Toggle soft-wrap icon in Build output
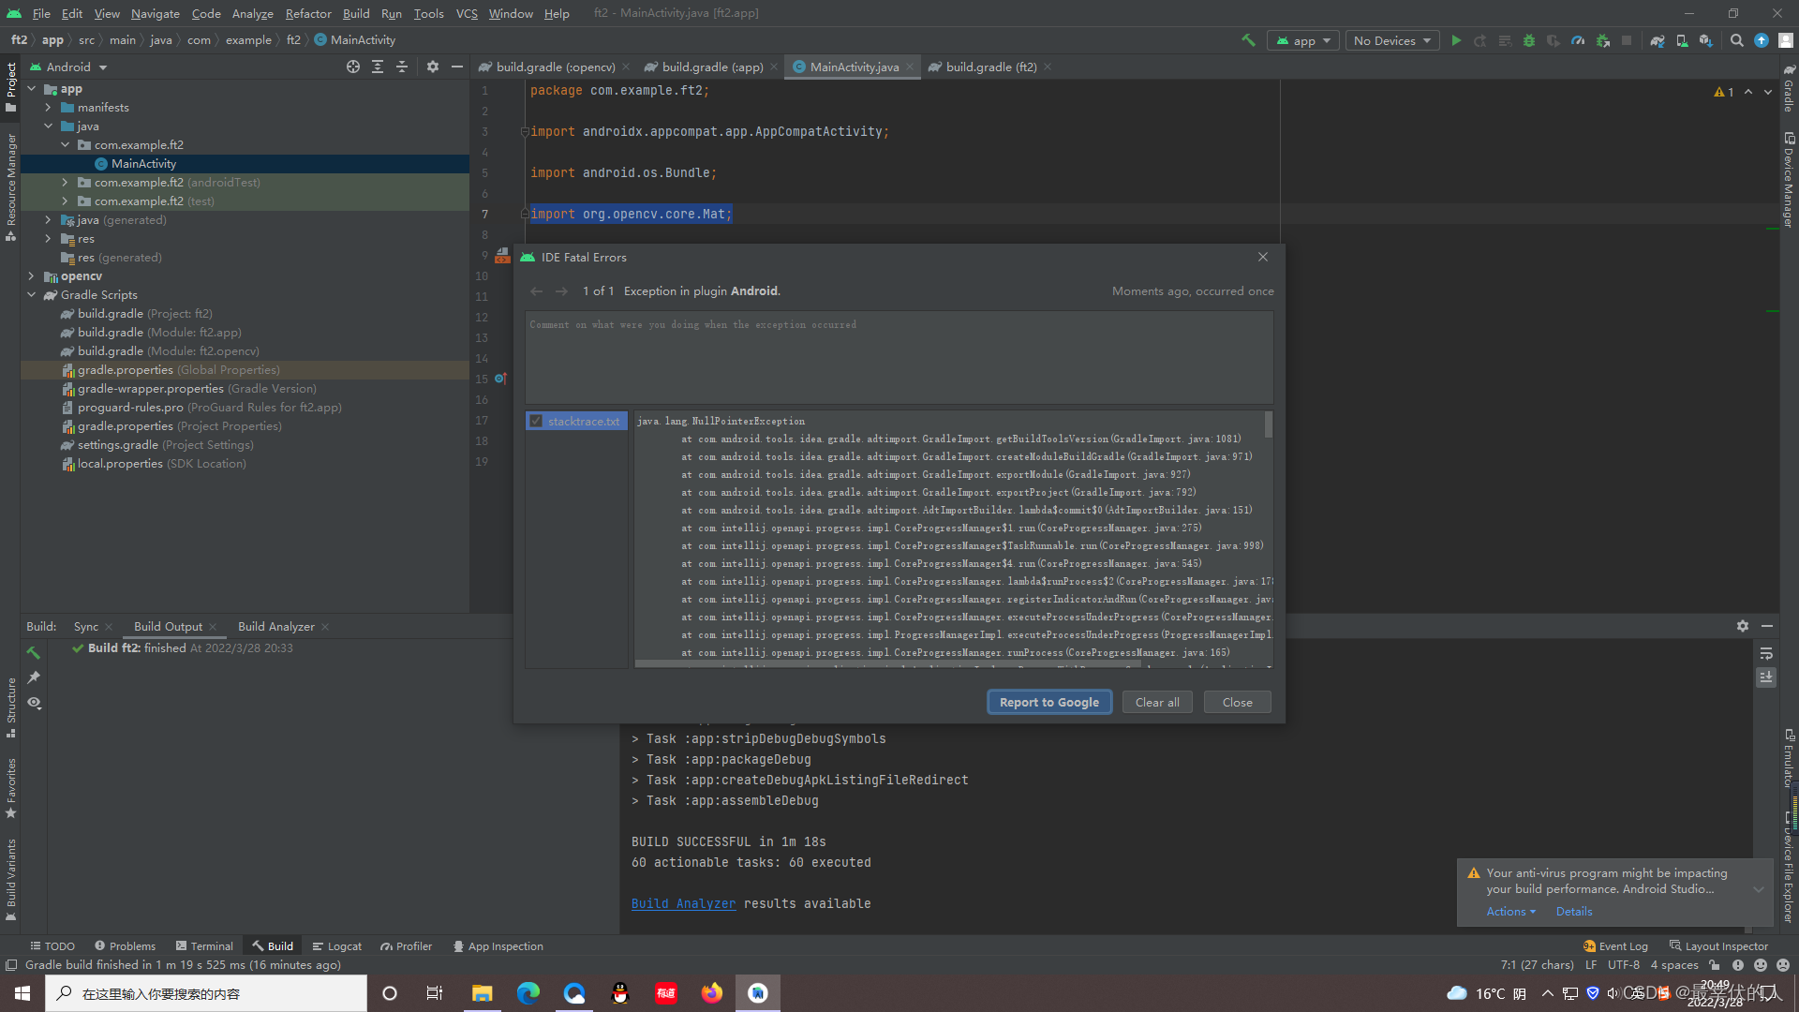 [1766, 653]
